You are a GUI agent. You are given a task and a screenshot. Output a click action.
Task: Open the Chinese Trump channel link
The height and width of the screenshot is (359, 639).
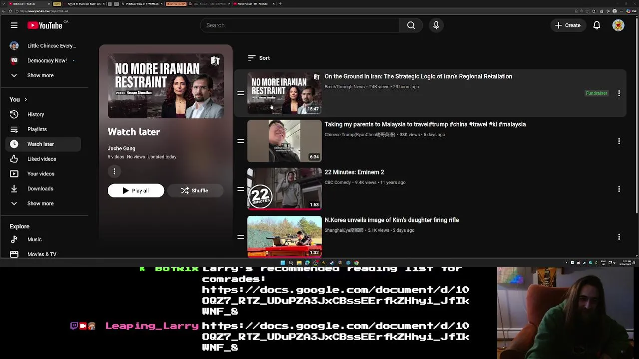point(359,135)
